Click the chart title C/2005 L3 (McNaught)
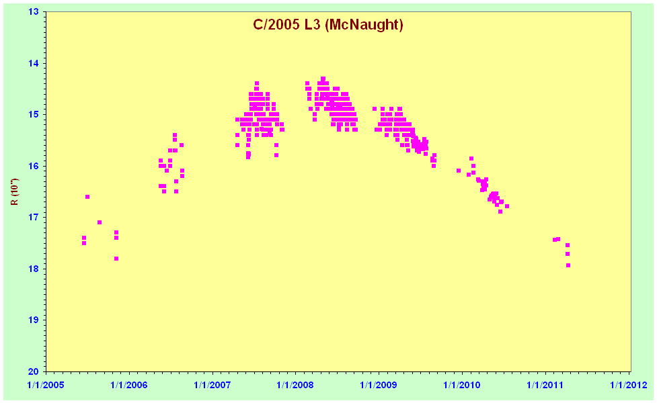657x403 pixels. coord(328,25)
